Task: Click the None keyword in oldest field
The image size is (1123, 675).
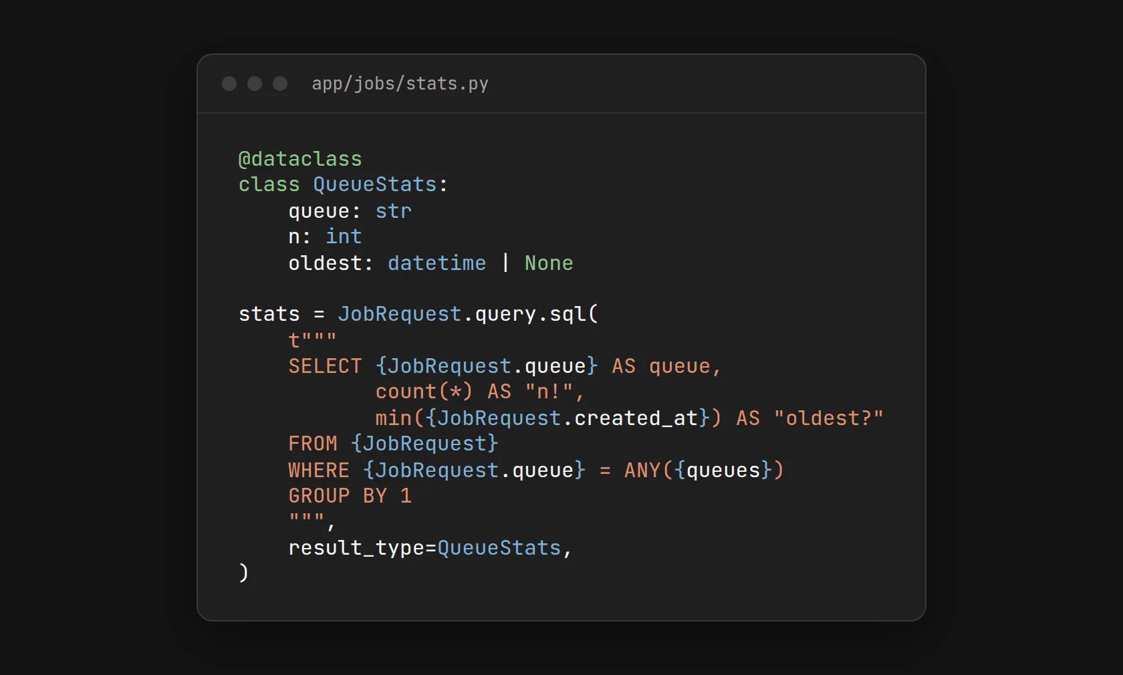Action: pyautogui.click(x=549, y=263)
